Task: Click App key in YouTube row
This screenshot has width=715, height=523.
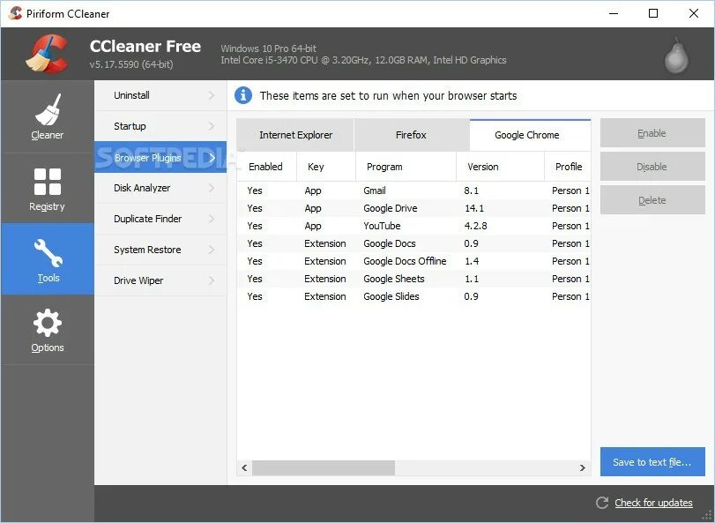Action: coord(313,226)
